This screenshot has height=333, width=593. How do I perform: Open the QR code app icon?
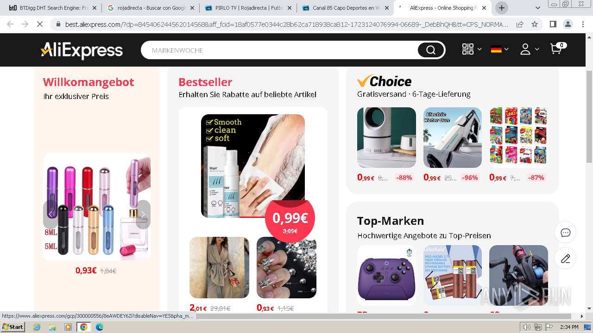click(x=468, y=49)
